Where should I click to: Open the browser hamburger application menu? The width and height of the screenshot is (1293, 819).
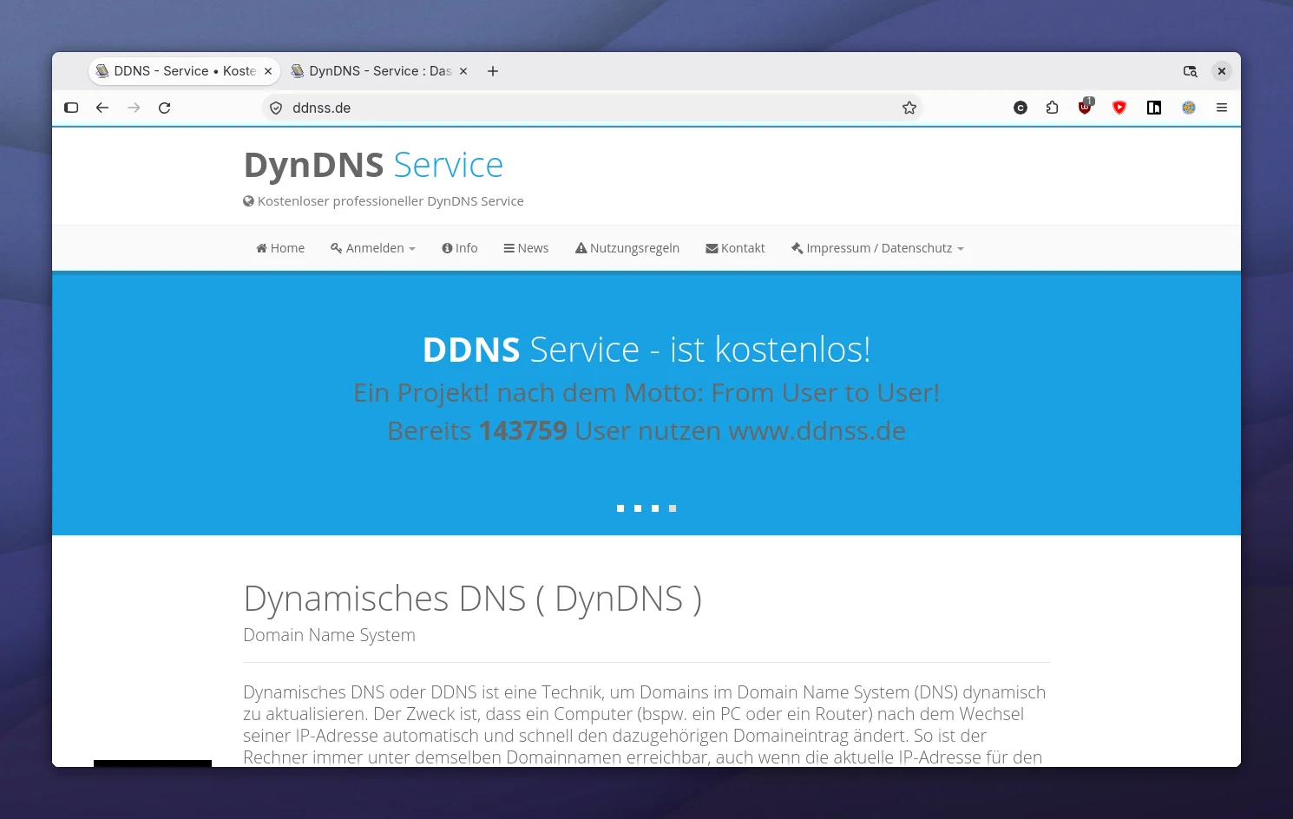pos(1222,108)
